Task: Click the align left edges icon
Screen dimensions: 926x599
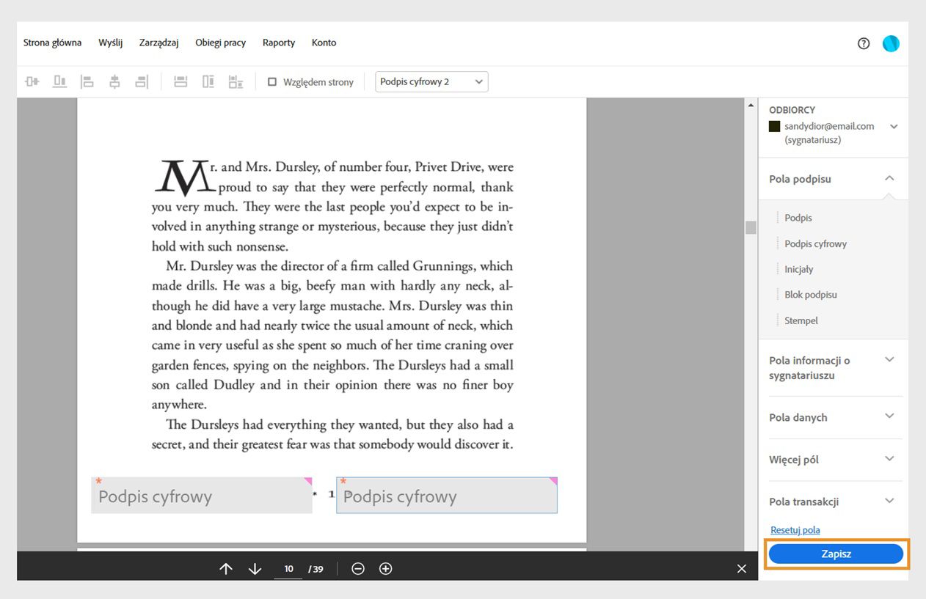Action: click(87, 82)
